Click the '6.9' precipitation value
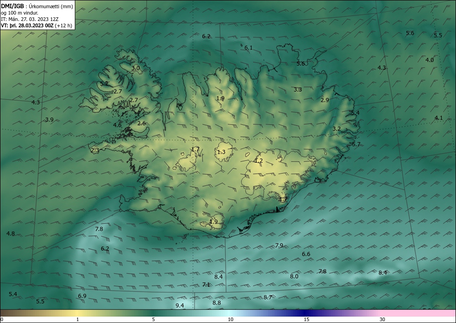Screen dimensions: 456x323 82,296
